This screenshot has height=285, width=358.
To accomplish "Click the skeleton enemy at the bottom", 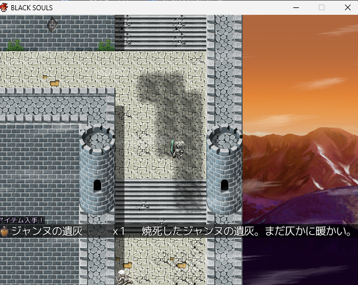I will 123,278.
